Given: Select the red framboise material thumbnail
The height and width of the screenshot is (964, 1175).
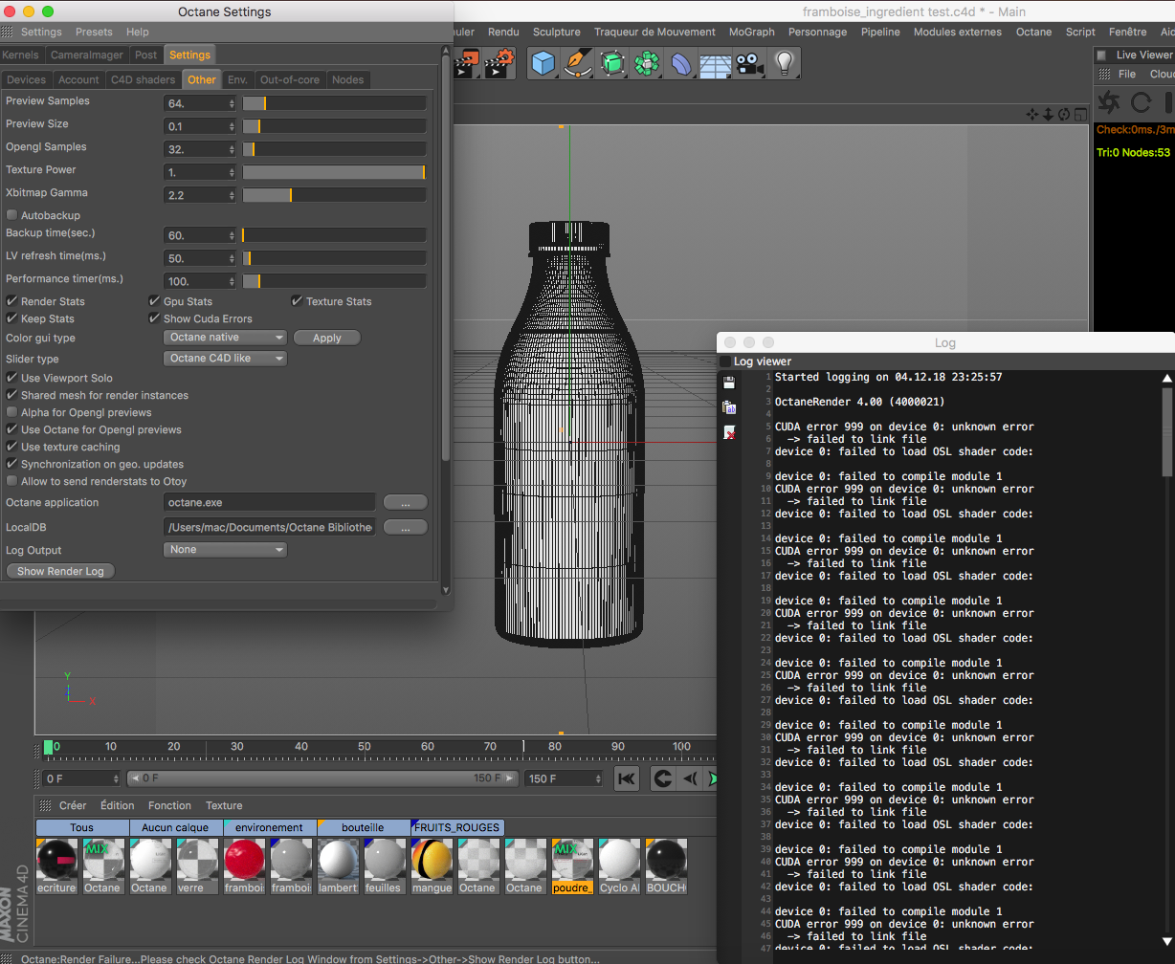Looking at the screenshot, I should tap(245, 866).
